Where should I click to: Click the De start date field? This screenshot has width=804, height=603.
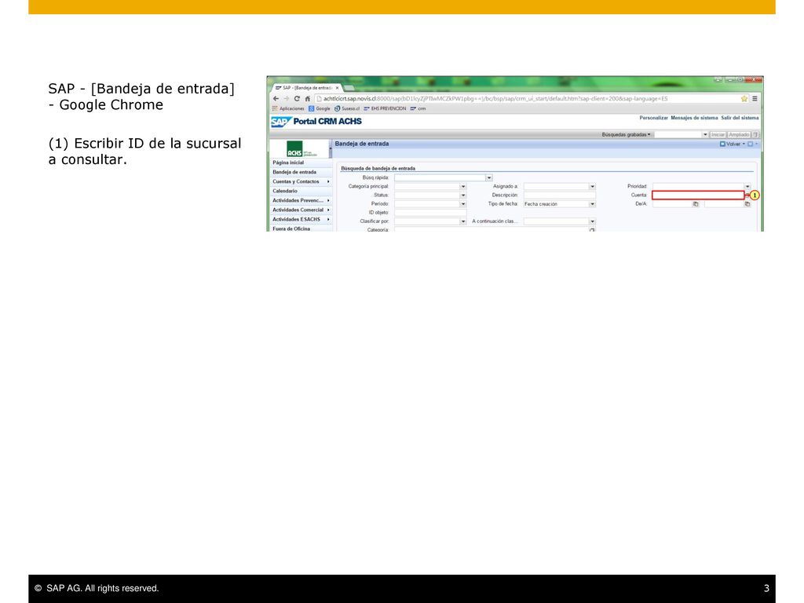click(x=672, y=204)
